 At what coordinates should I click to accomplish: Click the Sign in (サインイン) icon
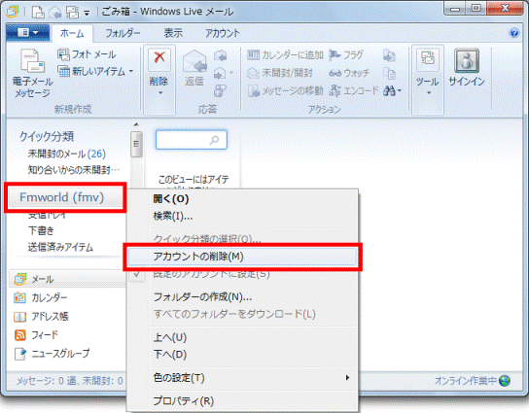coord(467,60)
